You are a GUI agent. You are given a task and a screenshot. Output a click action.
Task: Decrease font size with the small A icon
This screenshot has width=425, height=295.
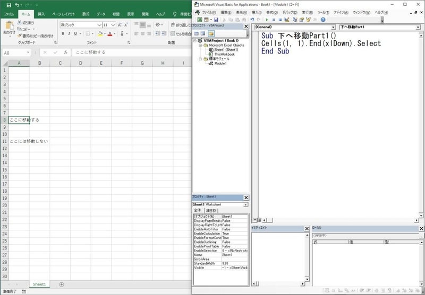(x=126, y=25)
